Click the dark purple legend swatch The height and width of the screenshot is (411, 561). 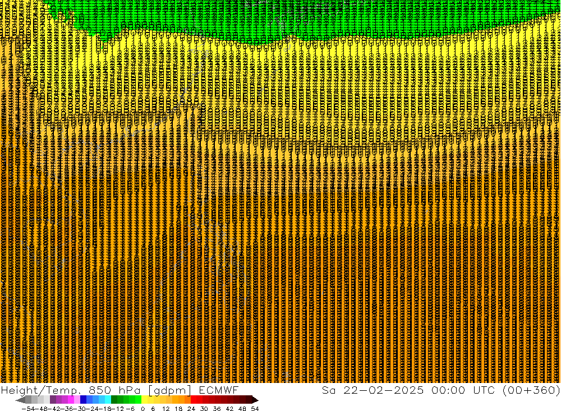[53, 400]
